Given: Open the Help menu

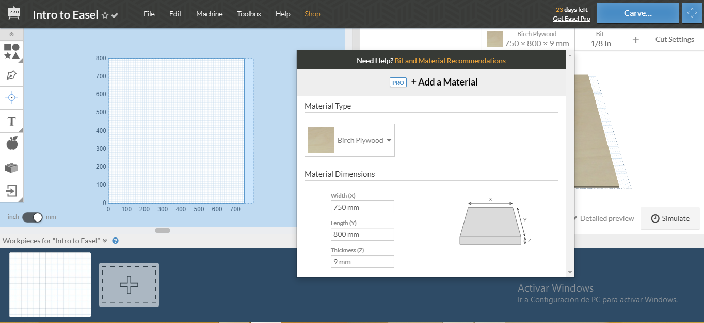Looking at the screenshot, I should pyautogui.click(x=283, y=14).
